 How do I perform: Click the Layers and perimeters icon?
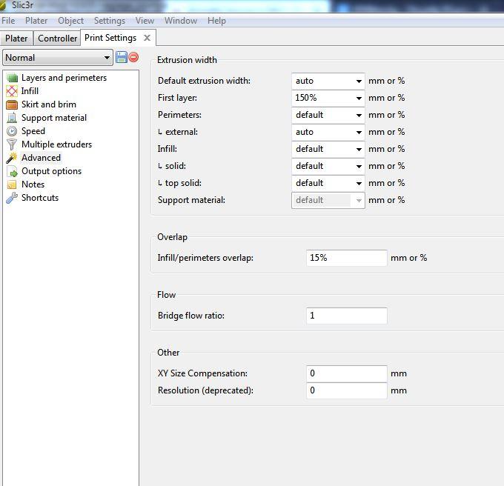click(12, 78)
